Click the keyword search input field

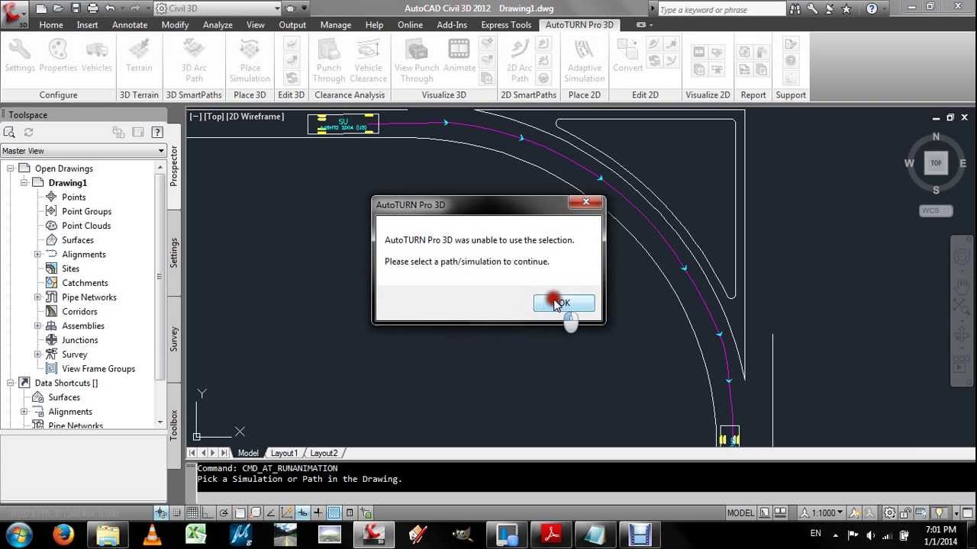point(721,10)
